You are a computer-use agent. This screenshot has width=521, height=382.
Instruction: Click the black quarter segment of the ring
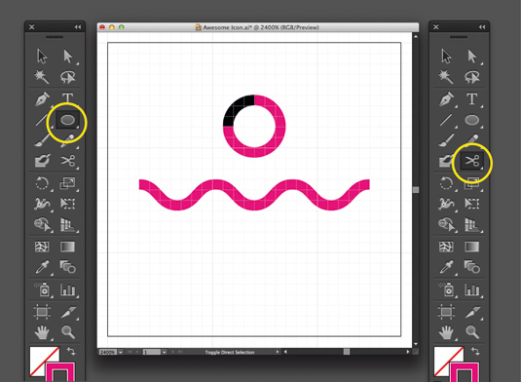point(236,109)
